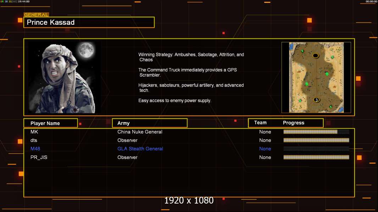
Task: Click the black unnumbered start marker on map
Action: [316, 56]
